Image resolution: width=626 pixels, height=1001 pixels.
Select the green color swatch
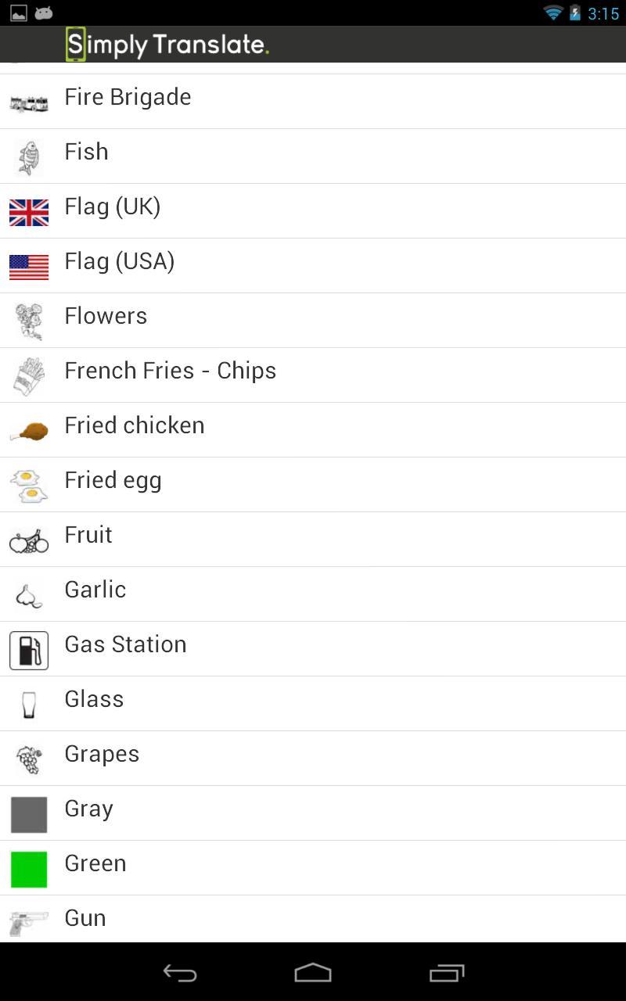[29, 869]
